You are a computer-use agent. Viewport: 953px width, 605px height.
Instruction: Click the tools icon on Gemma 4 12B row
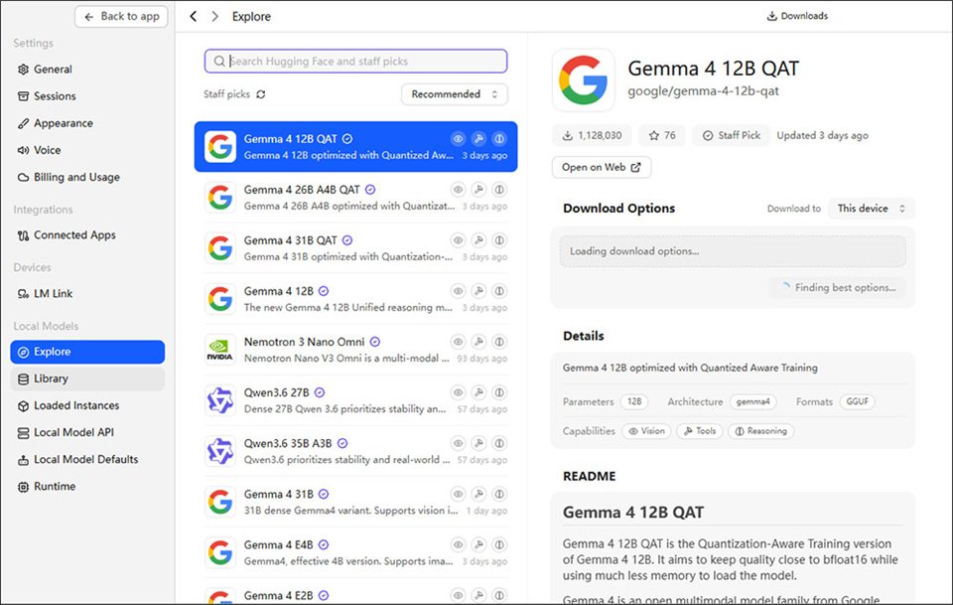(x=478, y=291)
